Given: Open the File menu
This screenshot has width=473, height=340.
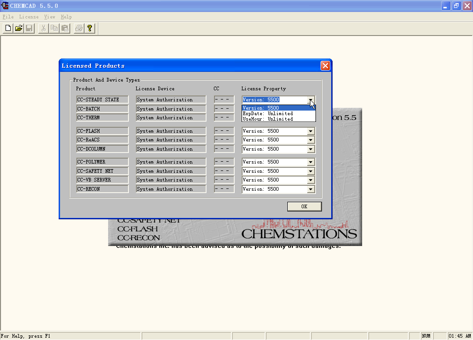Looking at the screenshot, I should pyautogui.click(x=8, y=17).
